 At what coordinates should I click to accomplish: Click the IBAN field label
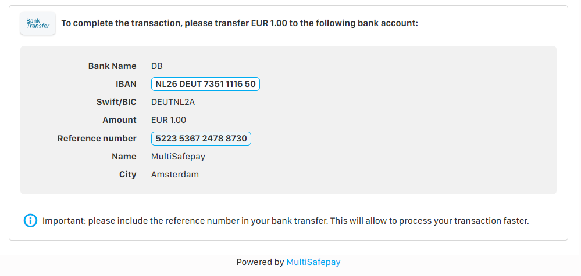click(126, 84)
